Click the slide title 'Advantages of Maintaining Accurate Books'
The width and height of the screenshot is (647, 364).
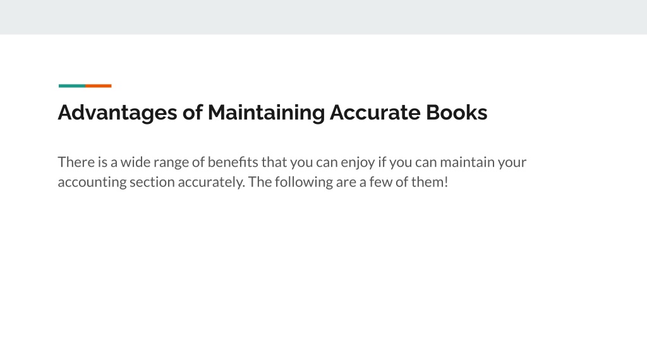tap(272, 112)
